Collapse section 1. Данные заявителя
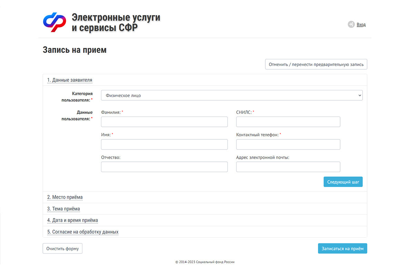Screen dimensions: 414x276 (70, 80)
